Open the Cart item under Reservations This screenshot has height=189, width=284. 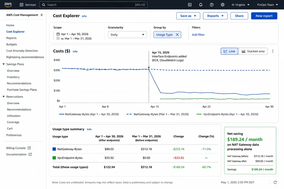click(x=10, y=128)
